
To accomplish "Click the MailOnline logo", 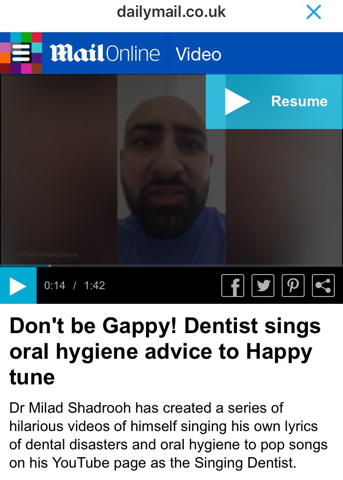I will pos(105,53).
